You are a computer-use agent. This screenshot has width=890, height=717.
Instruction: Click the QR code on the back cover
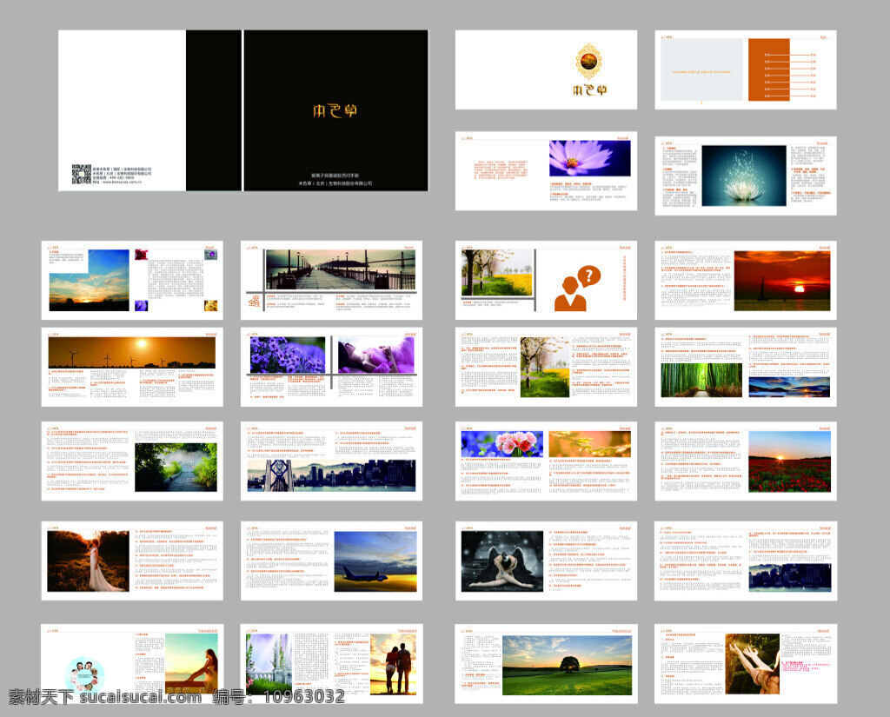tap(81, 175)
